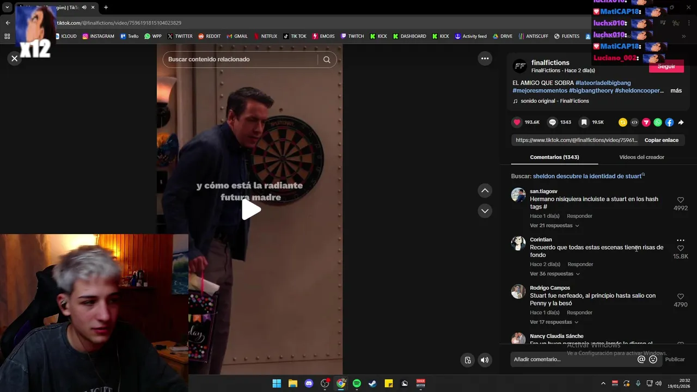The image size is (697, 392).
Task: Go to the previous video
Action: point(485,191)
